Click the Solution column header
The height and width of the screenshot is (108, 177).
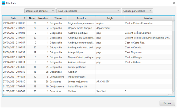pyautogui.click(x=148, y=18)
